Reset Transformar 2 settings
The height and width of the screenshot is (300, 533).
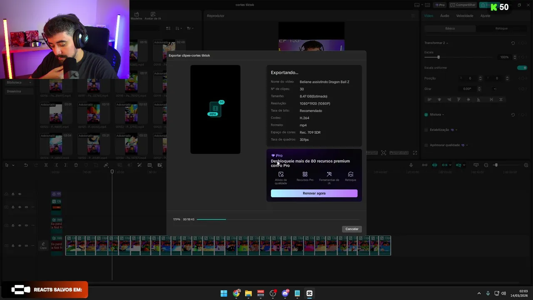(x=513, y=43)
